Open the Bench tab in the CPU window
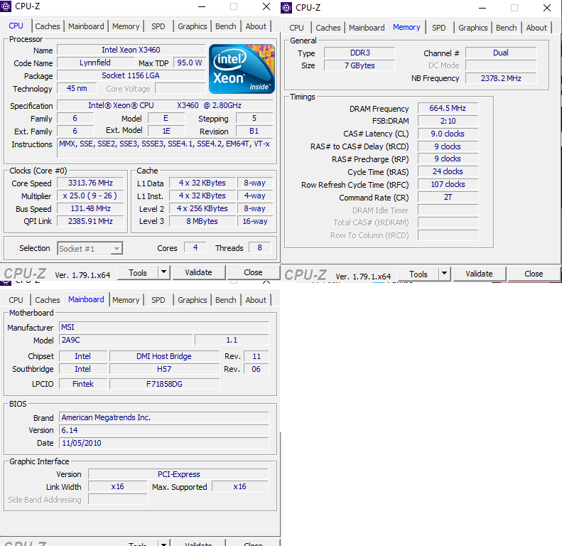562x546 pixels. [x=225, y=26]
